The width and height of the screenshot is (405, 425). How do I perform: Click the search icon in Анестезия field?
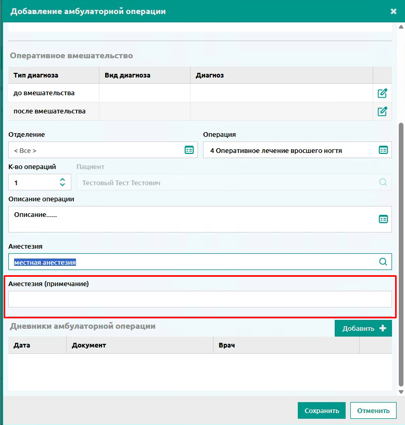(x=383, y=262)
